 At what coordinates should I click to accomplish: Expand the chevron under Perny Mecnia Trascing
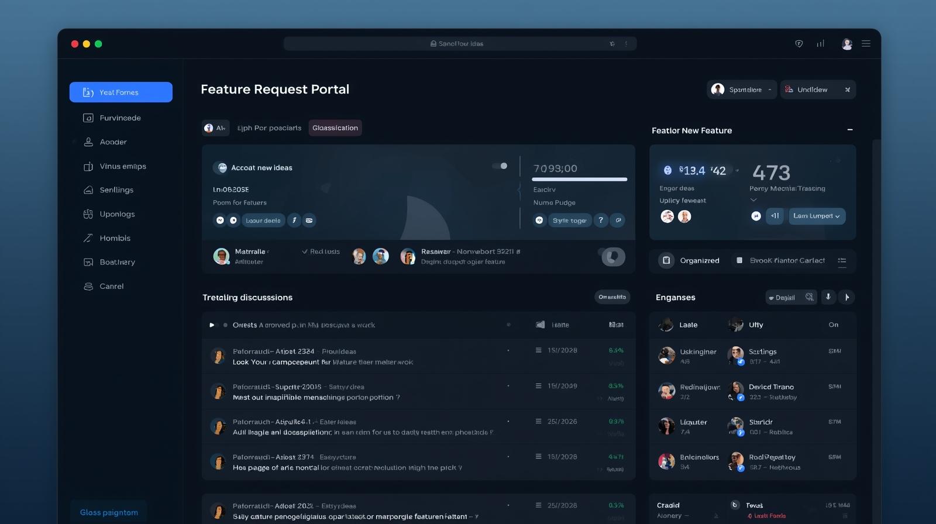(753, 200)
